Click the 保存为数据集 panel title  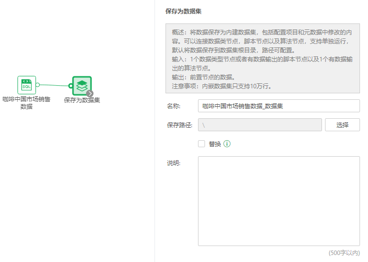[183, 10]
